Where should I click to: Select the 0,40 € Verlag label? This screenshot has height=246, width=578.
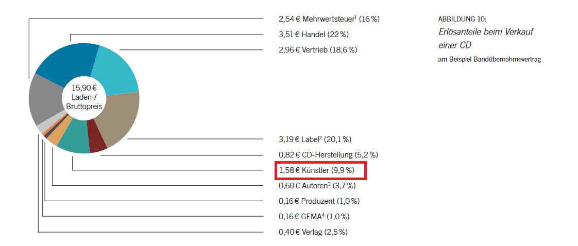[x=313, y=233]
